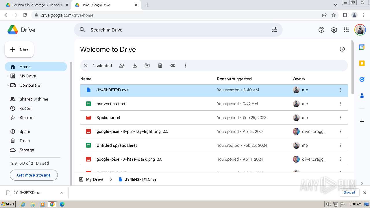Click the New button
Image resolution: width=370 pixels, height=208 pixels.
(x=19, y=49)
